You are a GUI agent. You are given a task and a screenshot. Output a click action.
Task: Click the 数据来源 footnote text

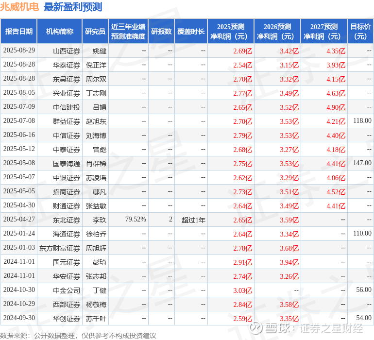pyautogui.click(x=78, y=335)
